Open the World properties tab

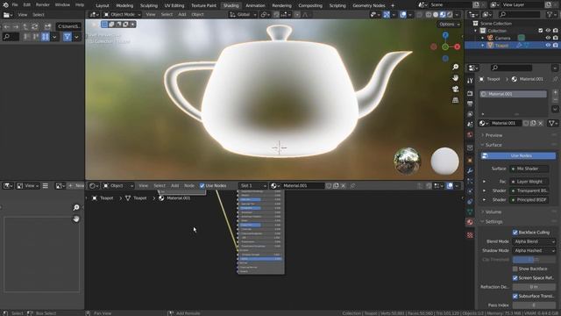pos(470,134)
